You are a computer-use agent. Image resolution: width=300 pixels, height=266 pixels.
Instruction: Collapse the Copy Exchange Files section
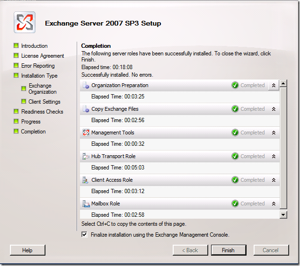274,109
